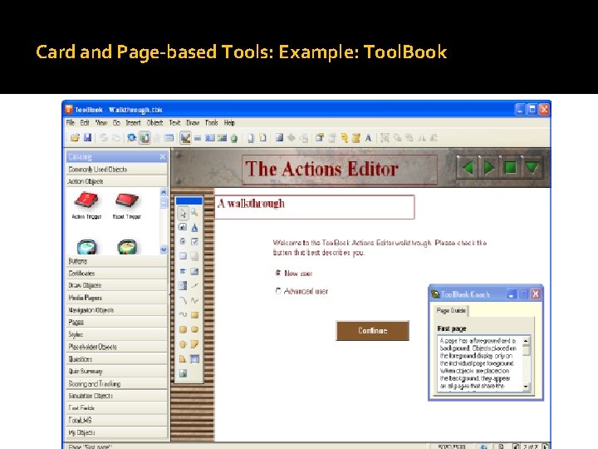The width and height of the screenshot is (598, 449).
Task: Click the Catalog list scroll-up arrow
Action: coord(164,192)
